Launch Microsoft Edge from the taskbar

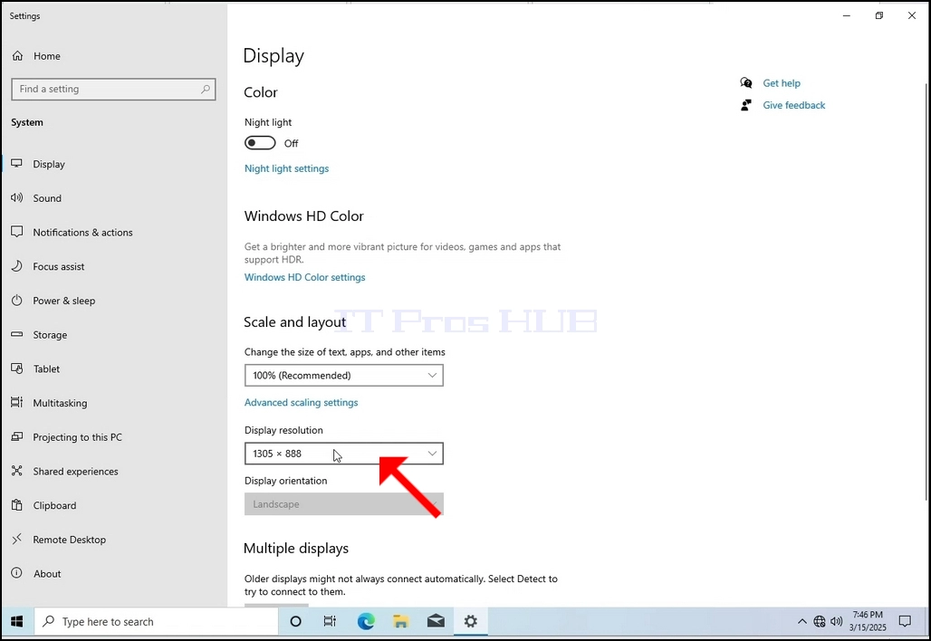click(x=366, y=621)
